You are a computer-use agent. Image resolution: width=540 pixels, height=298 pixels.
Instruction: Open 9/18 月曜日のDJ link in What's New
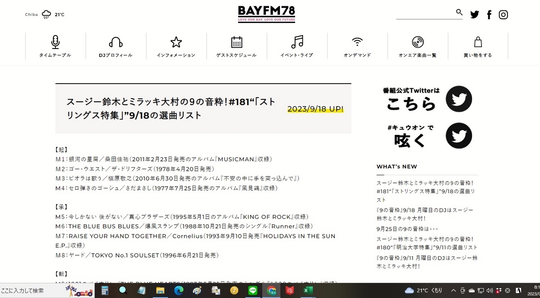pyautogui.click(x=425, y=214)
